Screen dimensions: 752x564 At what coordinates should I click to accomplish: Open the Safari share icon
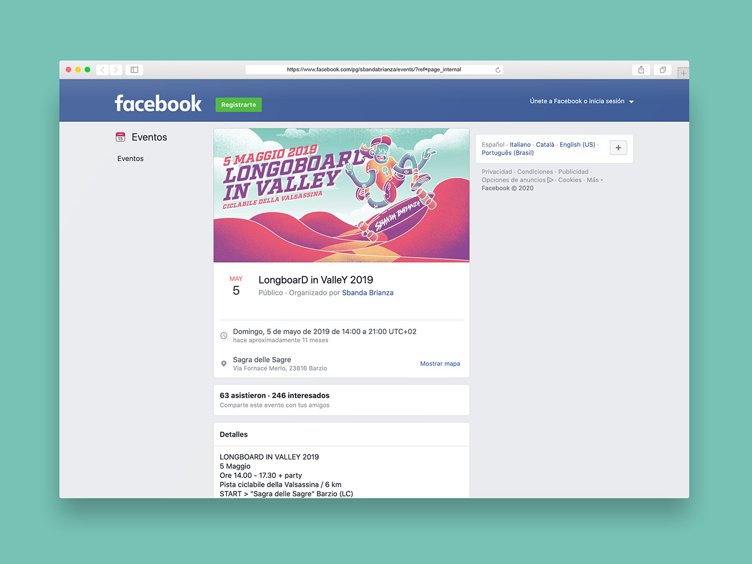coord(641,70)
